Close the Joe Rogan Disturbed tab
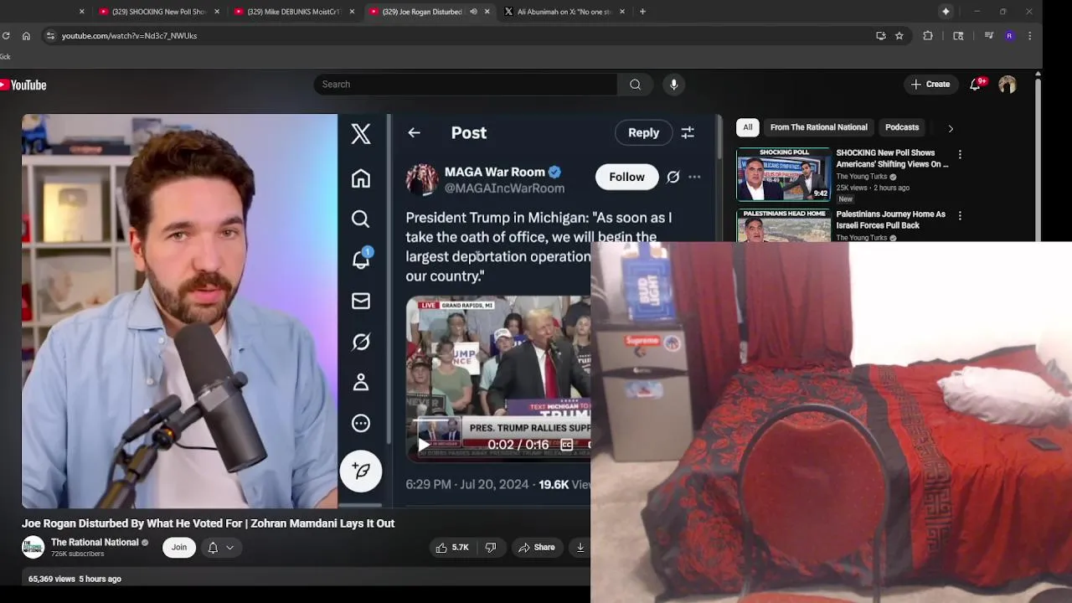 pos(487,12)
